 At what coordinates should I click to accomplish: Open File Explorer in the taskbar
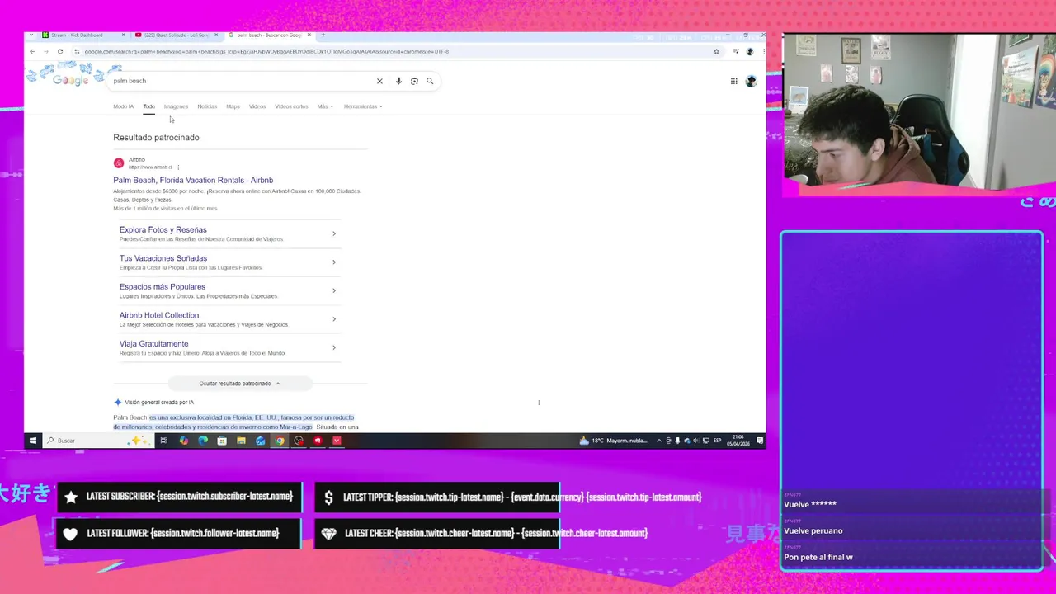point(241,441)
